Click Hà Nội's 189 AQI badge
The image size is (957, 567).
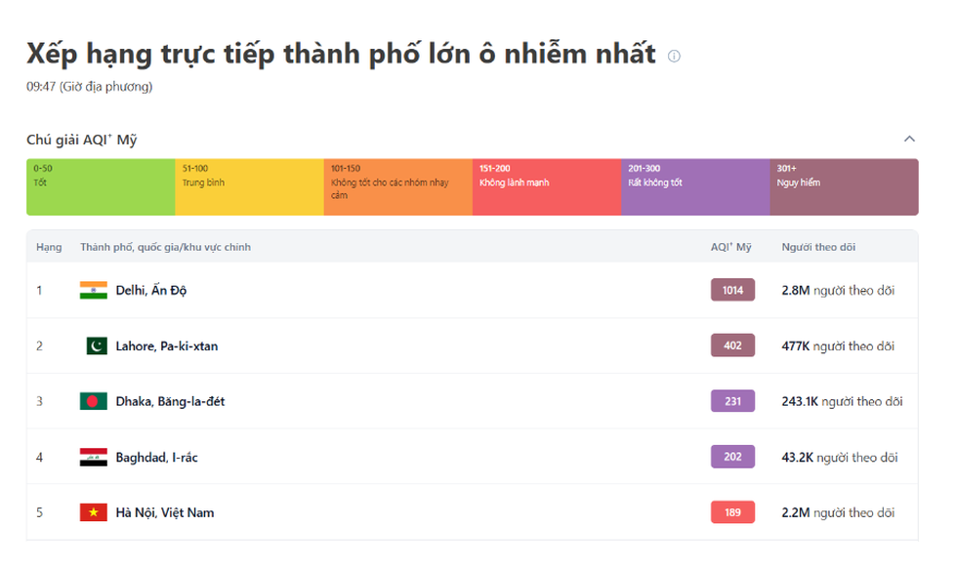coord(732,512)
